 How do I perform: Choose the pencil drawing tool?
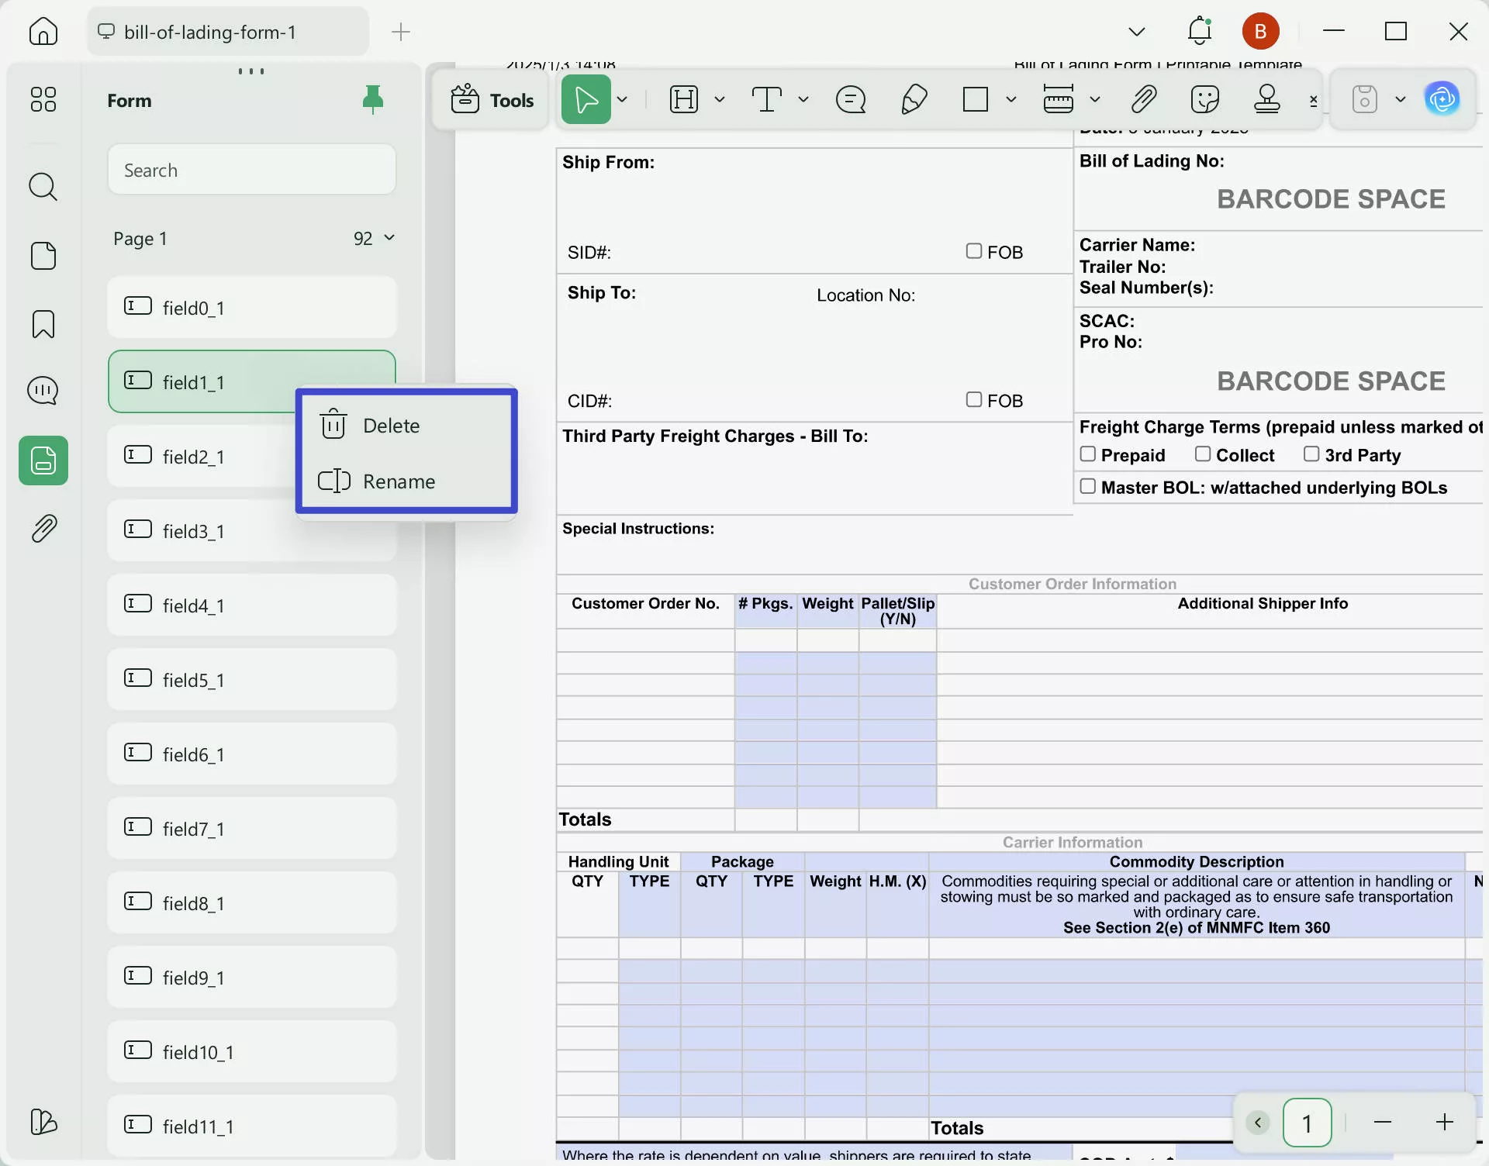point(914,99)
